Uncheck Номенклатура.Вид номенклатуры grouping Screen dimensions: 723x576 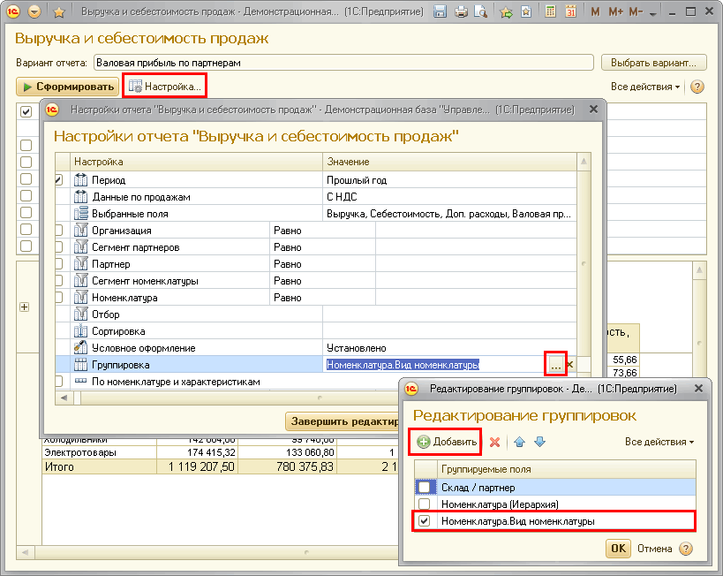[x=425, y=521]
